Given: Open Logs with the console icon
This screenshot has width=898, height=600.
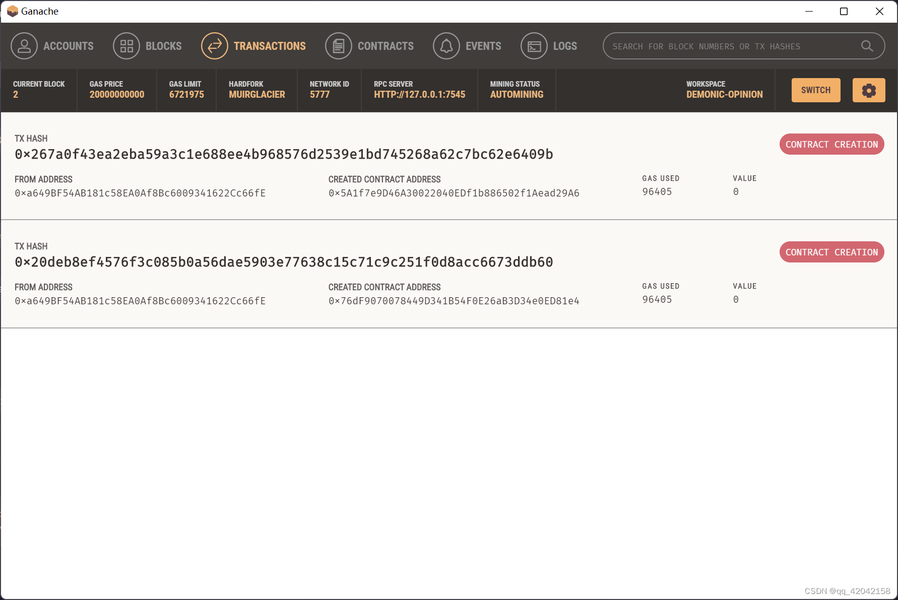Looking at the screenshot, I should [534, 46].
